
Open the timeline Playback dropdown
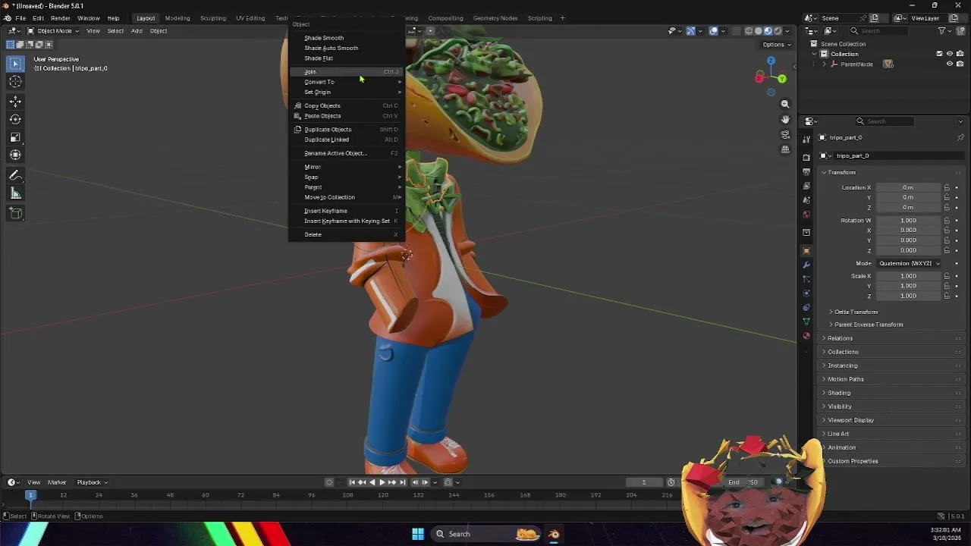(x=92, y=482)
